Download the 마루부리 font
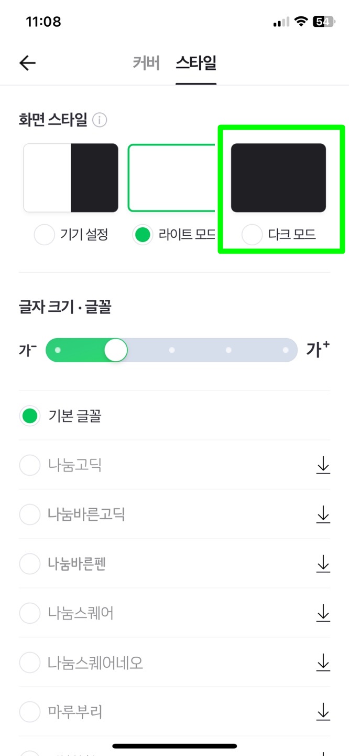This screenshot has width=349, height=756. (323, 712)
